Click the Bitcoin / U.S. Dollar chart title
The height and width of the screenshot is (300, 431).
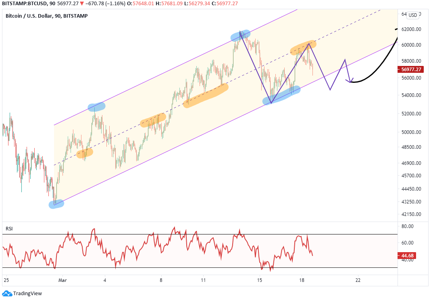click(47, 16)
